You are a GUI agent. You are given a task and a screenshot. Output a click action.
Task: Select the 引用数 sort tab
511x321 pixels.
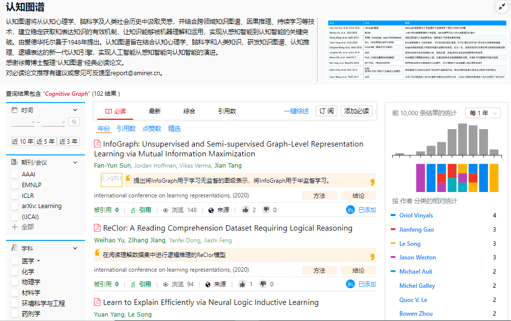tap(227, 111)
